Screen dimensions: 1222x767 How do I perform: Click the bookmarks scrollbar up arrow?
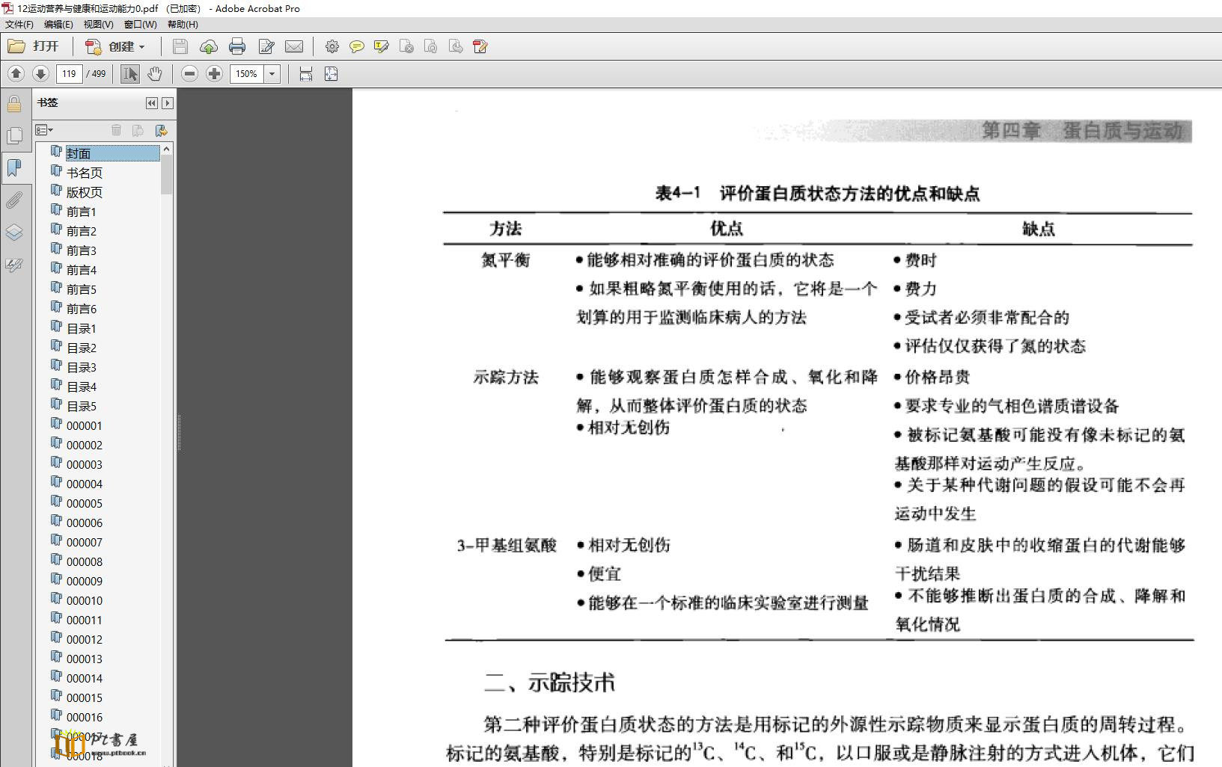[x=167, y=149]
